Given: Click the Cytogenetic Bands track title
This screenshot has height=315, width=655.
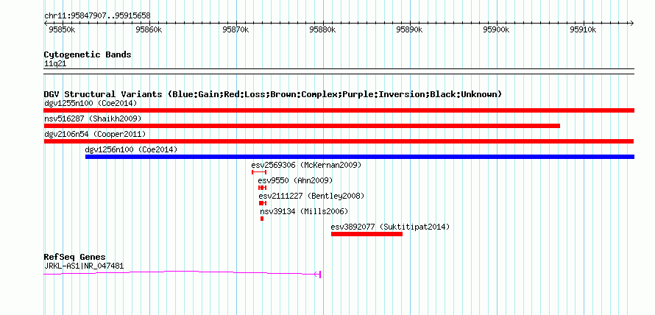Looking at the screenshot, I should (x=88, y=54).
